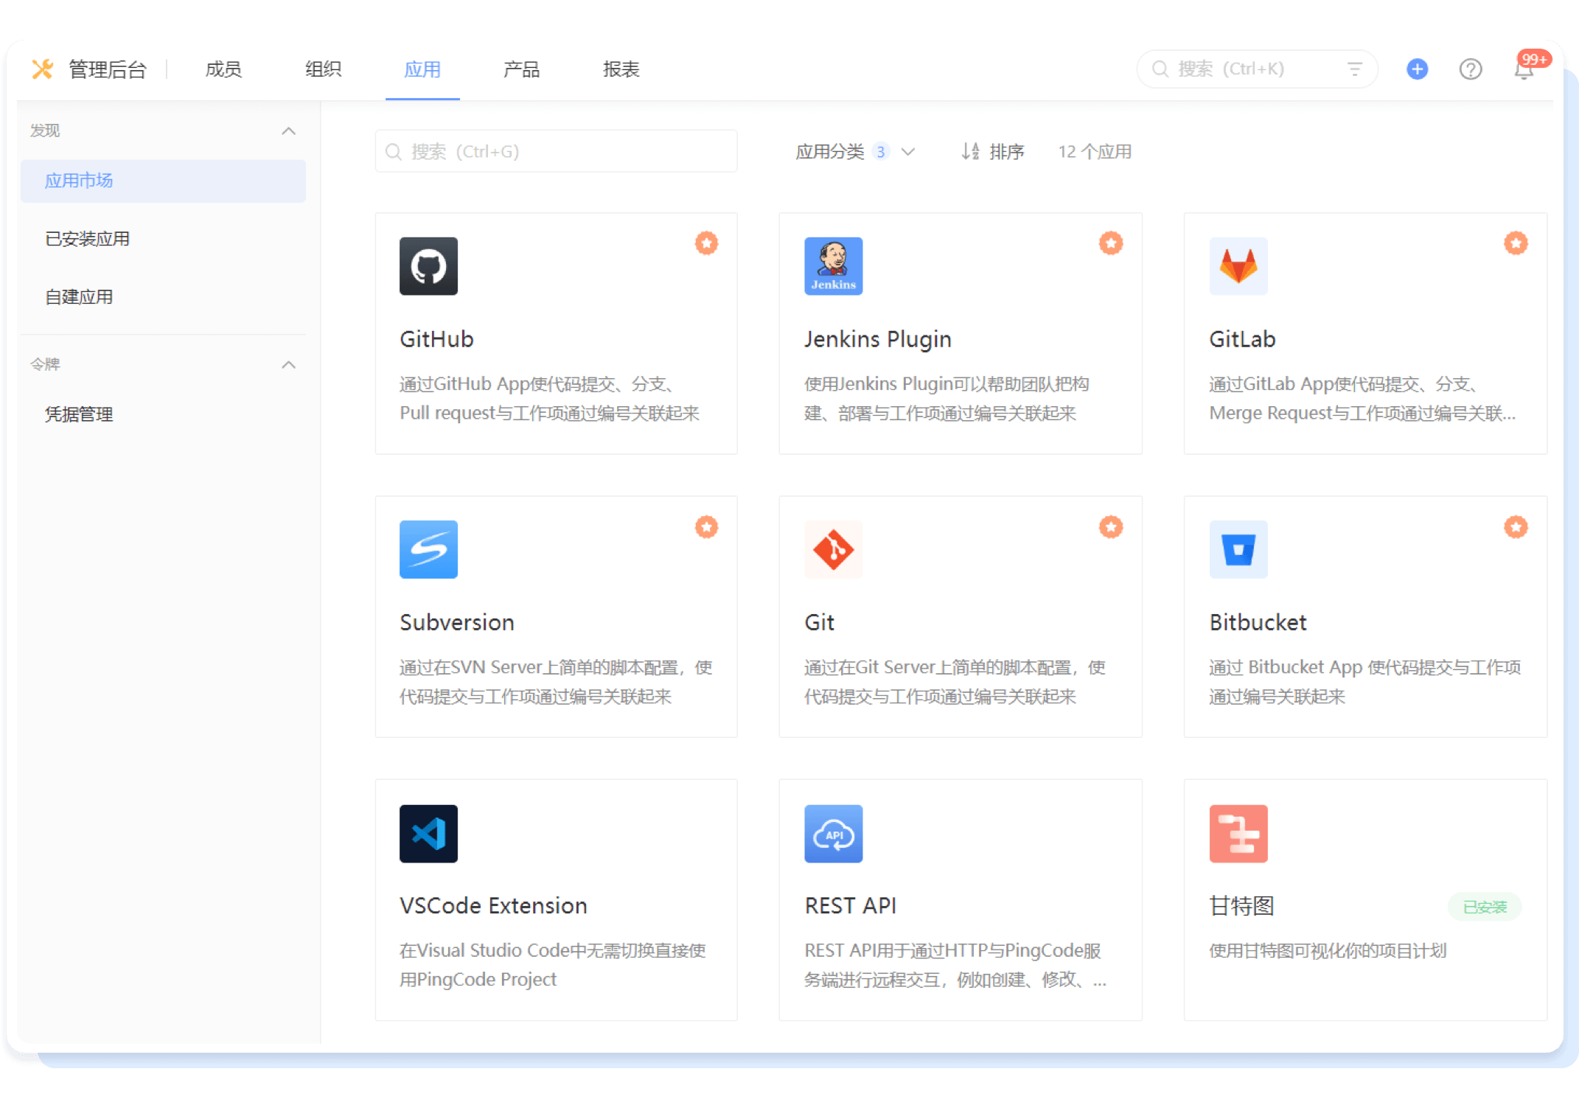Click the Subversion app icon

coord(428,550)
